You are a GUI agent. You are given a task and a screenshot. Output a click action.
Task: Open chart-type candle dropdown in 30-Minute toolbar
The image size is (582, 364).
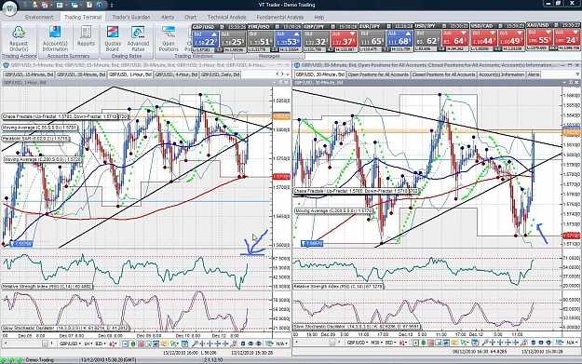click(403, 344)
